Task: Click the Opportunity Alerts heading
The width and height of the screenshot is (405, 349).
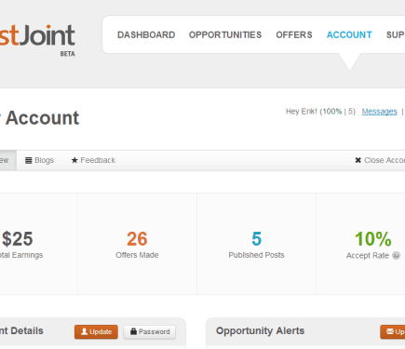Action: point(260,330)
